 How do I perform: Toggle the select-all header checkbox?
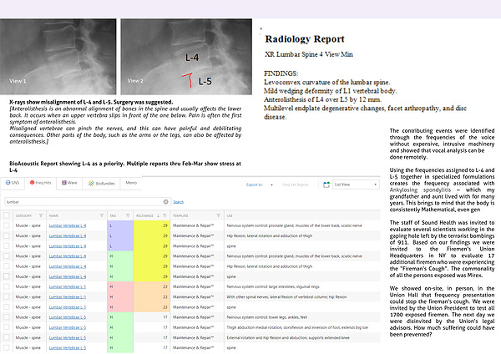coord(8,215)
